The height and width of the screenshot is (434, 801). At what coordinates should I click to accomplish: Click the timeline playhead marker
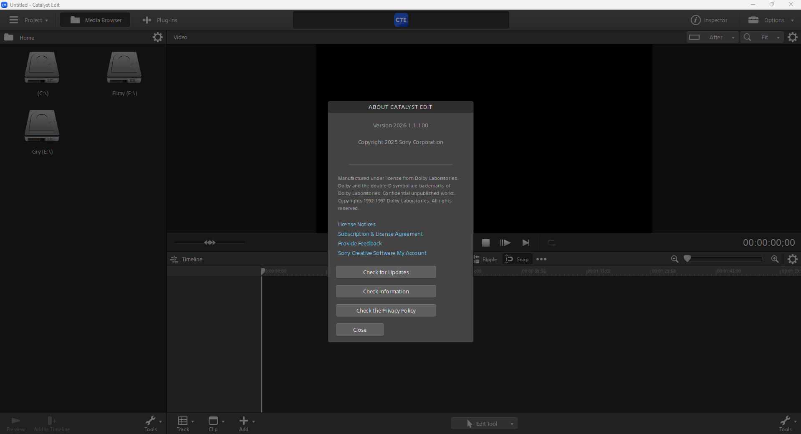tap(263, 271)
